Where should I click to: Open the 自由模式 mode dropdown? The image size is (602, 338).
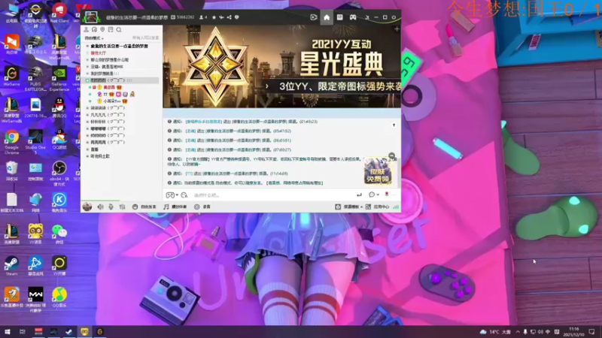coord(94,38)
